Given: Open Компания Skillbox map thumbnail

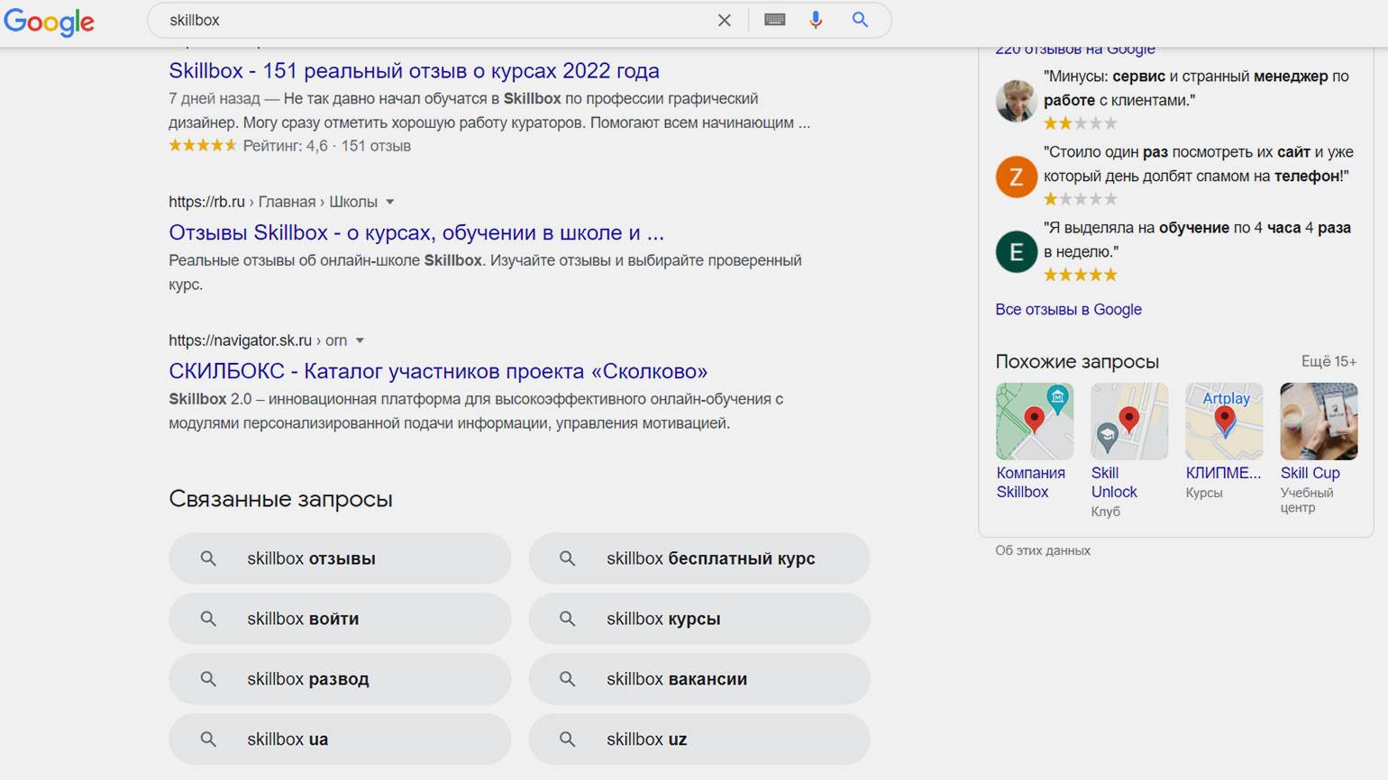Looking at the screenshot, I should click(x=1034, y=422).
